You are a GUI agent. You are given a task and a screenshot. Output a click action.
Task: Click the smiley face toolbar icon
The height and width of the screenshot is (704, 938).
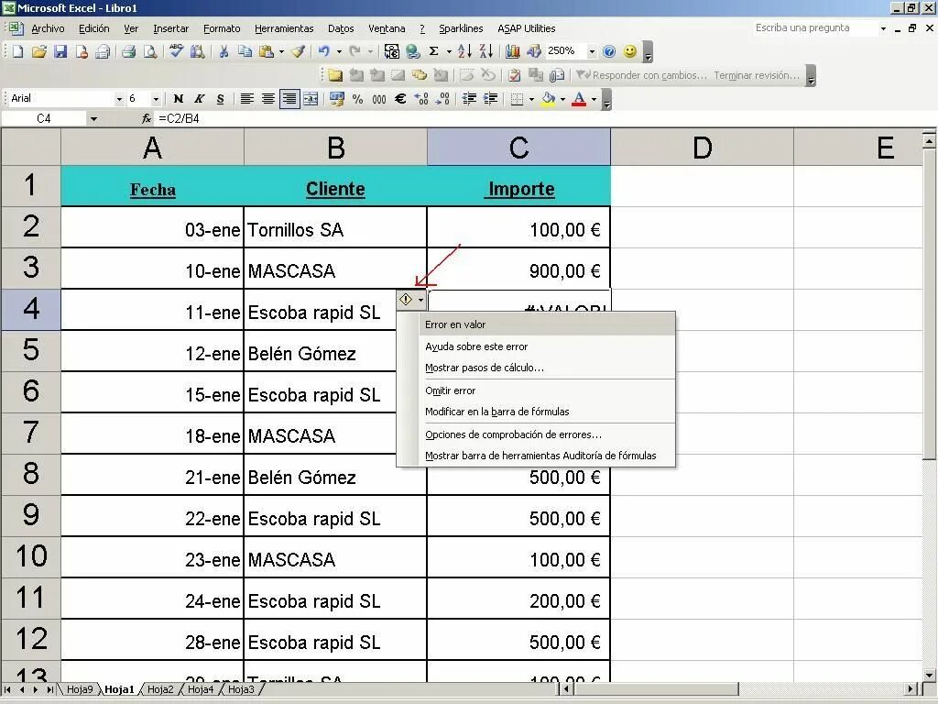[630, 51]
